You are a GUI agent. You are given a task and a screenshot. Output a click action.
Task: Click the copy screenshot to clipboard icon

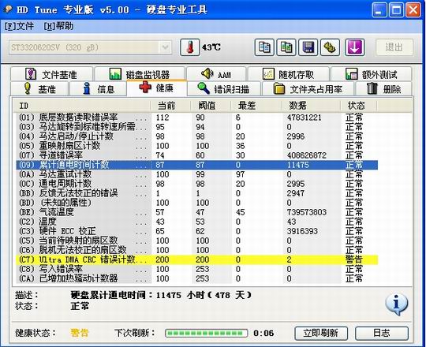pos(286,47)
